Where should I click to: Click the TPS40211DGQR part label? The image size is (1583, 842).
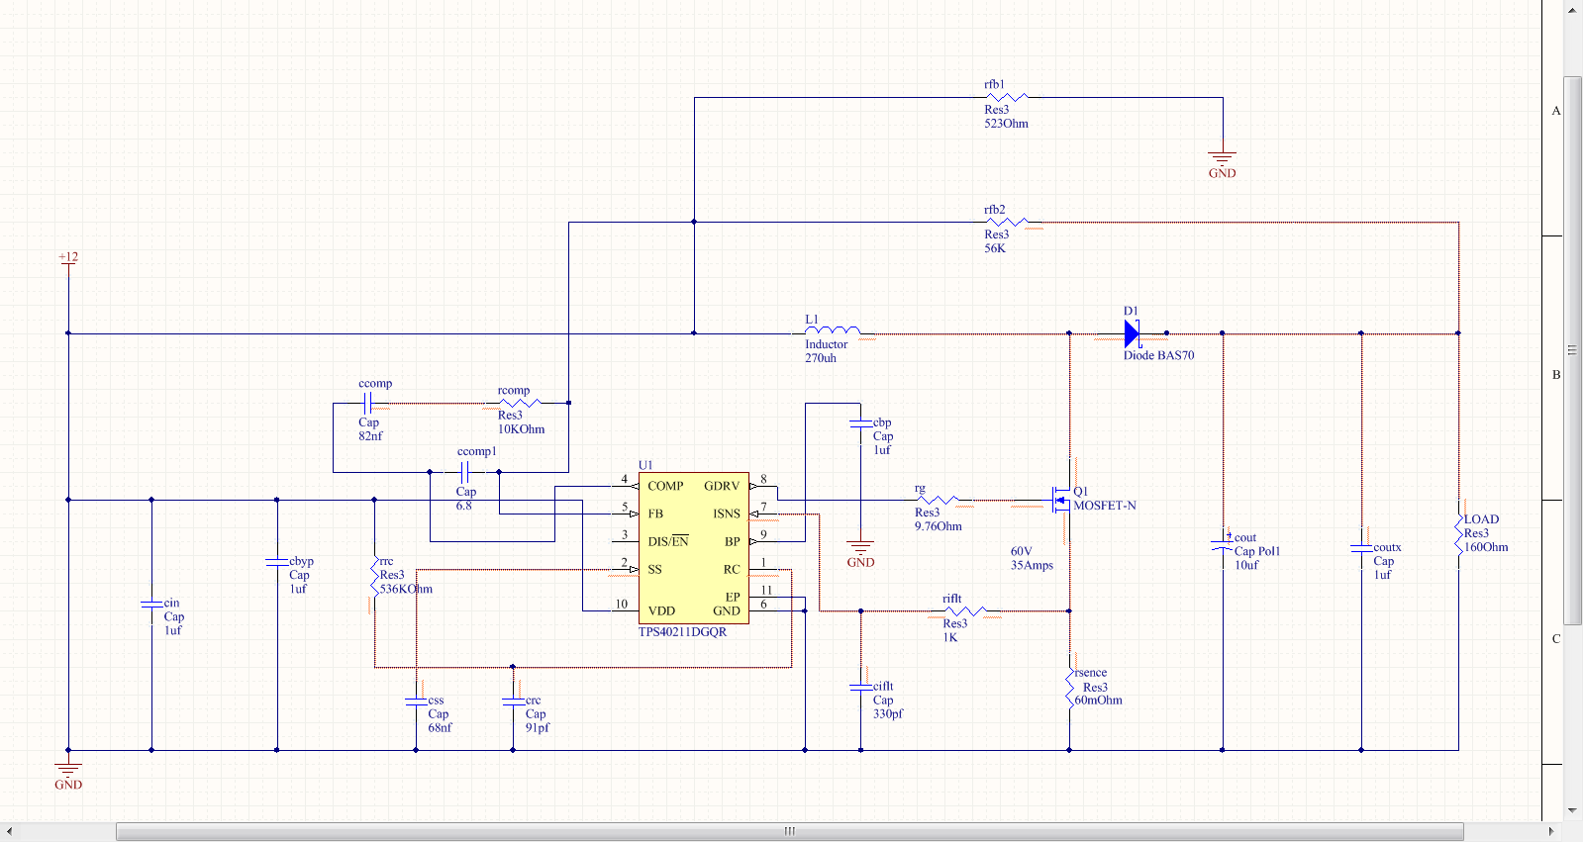(x=682, y=632)
